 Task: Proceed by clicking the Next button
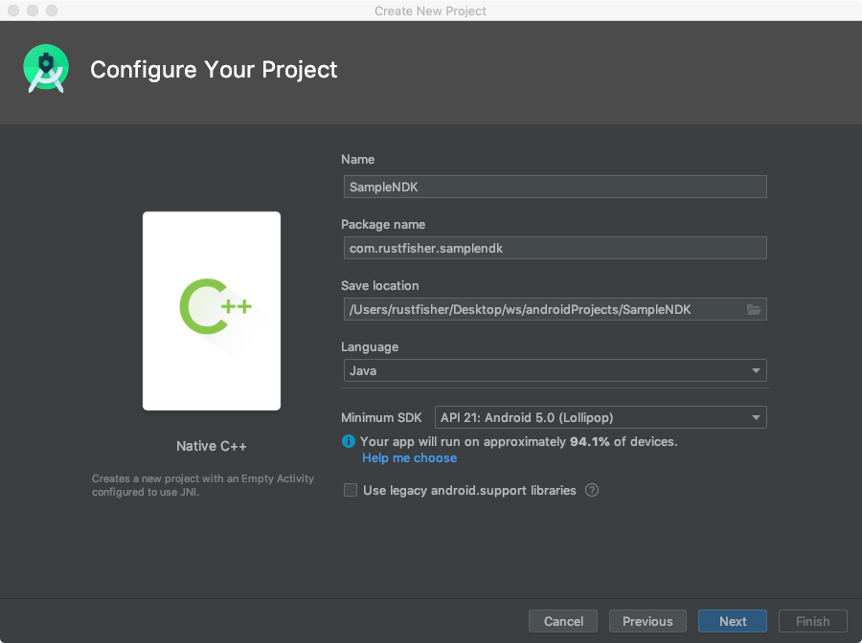pos(733,621)
